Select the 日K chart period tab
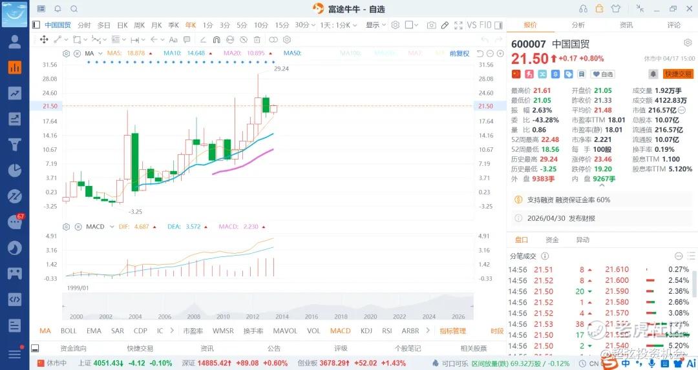This screenshot has width=698, height=370. 122,25
